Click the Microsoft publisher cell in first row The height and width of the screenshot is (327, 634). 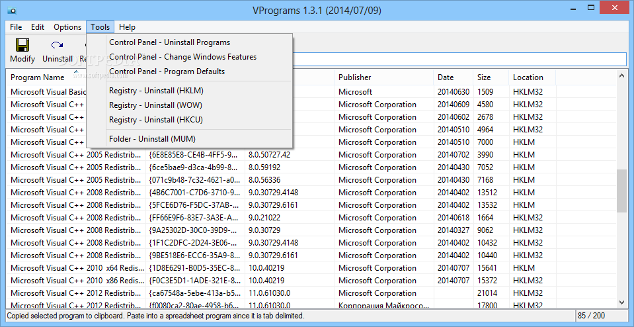coord(356,92)
